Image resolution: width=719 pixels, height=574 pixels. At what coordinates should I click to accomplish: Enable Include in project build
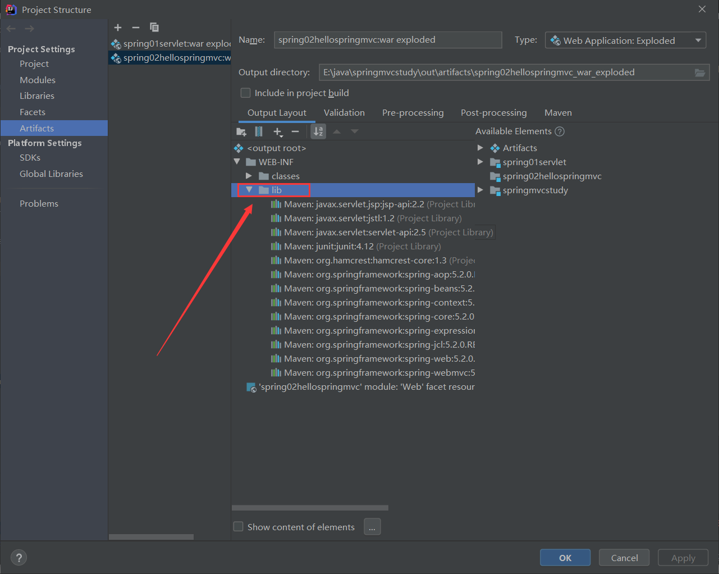(x=245, y=93)
